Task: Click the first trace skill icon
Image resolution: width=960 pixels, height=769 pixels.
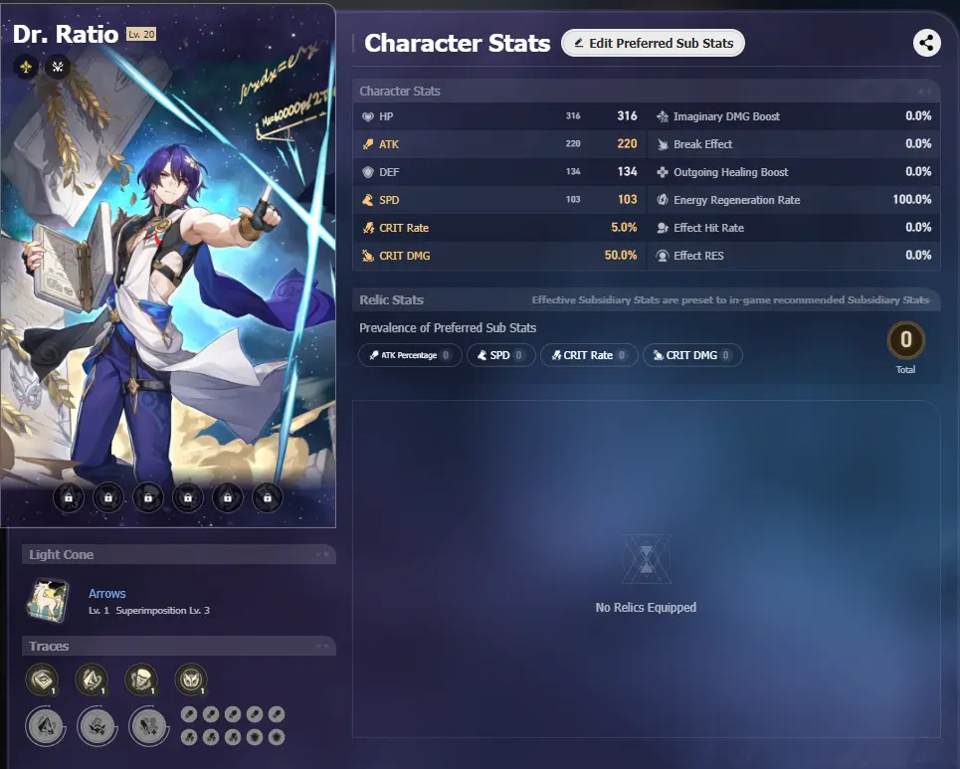Action: (42, 679)
